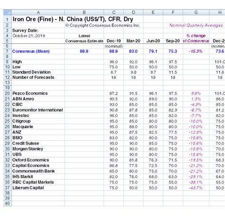Click the title cell 'Iron Ore (Fine) - N. China'
225x217 pixels.
[x=73, y=19]
